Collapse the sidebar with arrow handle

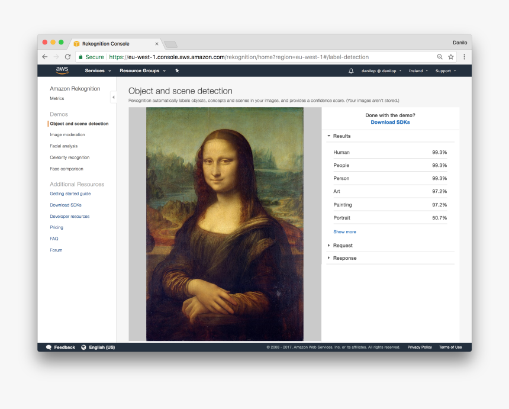click(x=113, y=97)
